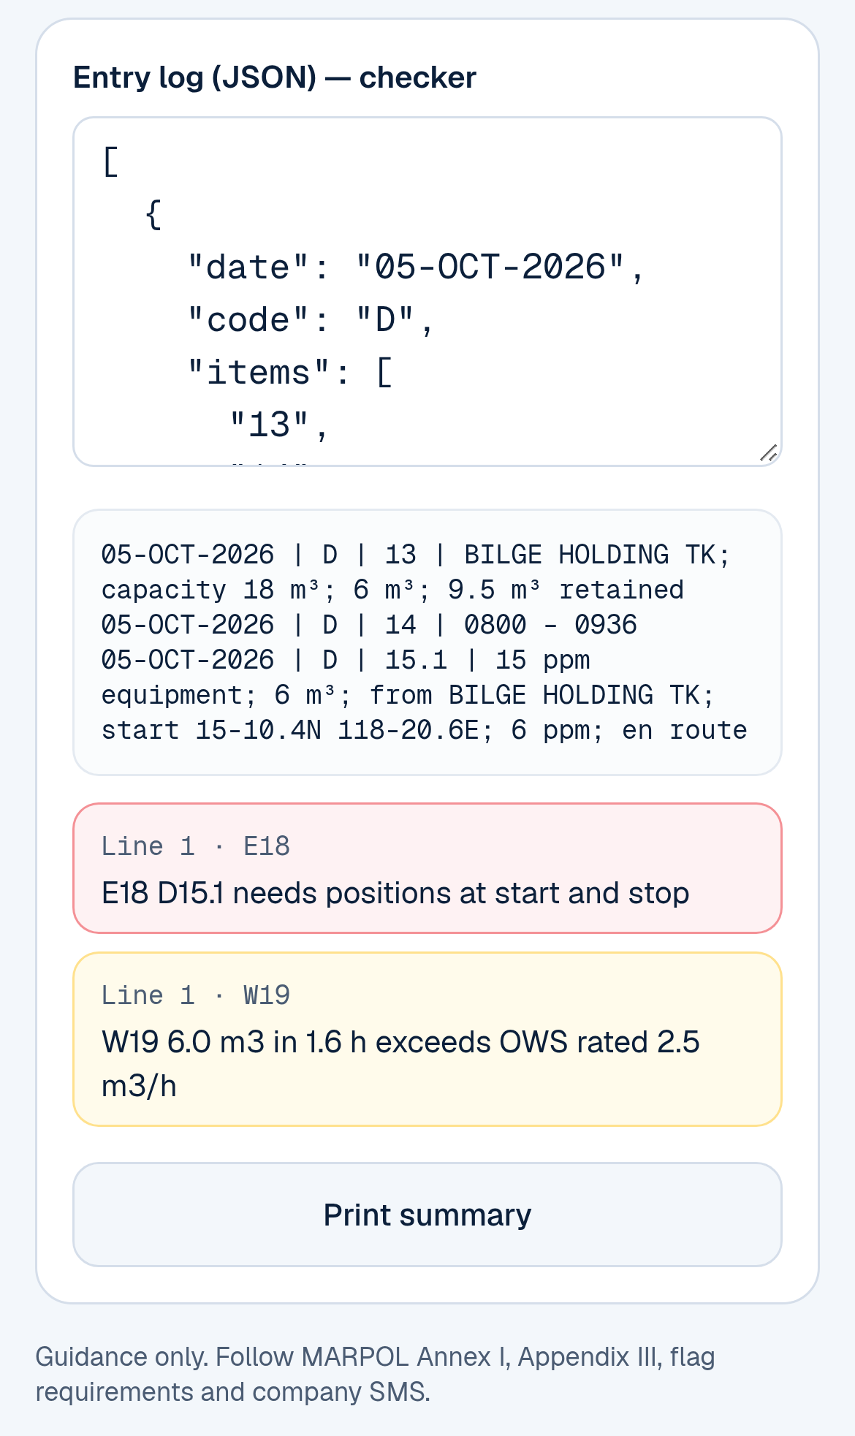Image resolution: width=855 pixels, height=1436 pixels.
Task: Click the "13", value in the JSON editor
Action: pyautogui.click(x=280, y=425)
